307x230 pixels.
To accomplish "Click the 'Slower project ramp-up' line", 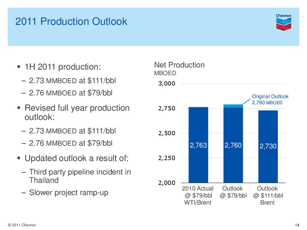I will [x=69, y=192].
